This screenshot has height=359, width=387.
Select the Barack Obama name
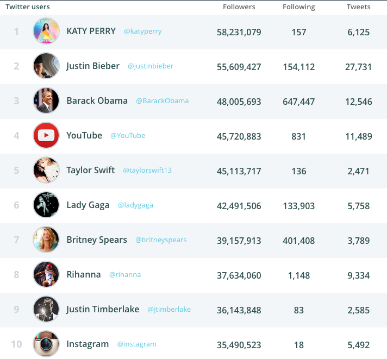[97, 100]
